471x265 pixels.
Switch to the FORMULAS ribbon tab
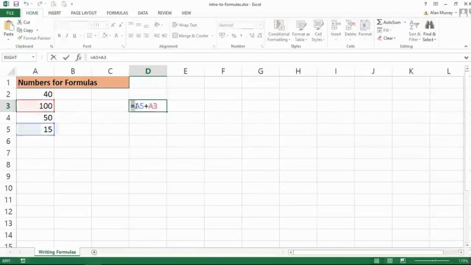[x=117, y=13]
